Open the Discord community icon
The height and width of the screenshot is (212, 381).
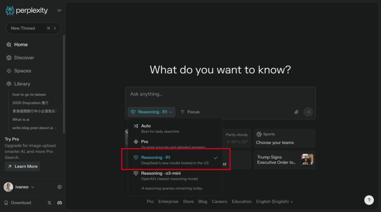tap(60, 203)
